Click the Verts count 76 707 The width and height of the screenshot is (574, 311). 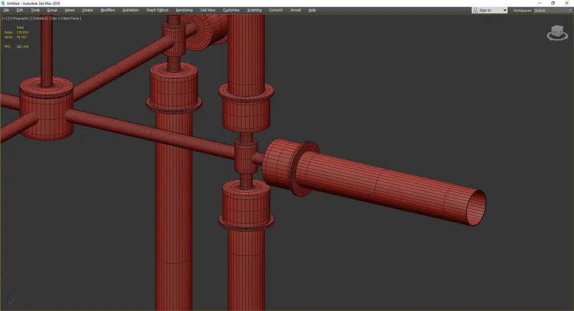coord(22,37)
